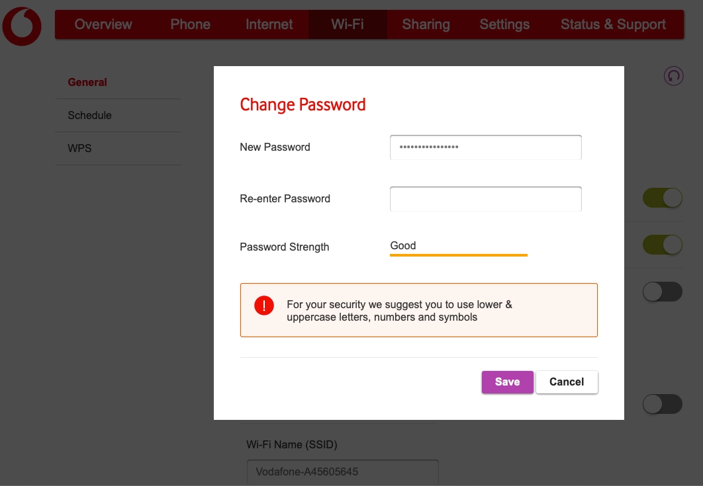Image resolution: width=703 pixels, height=486 pixels.
Task: Click the red exclamation warning icon
Action: coord(264,305)
